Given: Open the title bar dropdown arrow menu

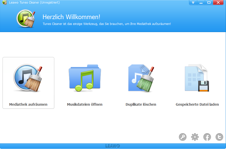Looking at the screenshot, I should pyautogui.click(x=193, y=3).
